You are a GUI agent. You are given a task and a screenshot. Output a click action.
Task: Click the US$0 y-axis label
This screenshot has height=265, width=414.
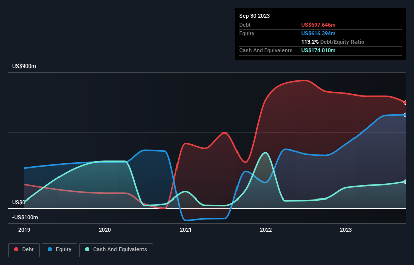click(19, 202)
